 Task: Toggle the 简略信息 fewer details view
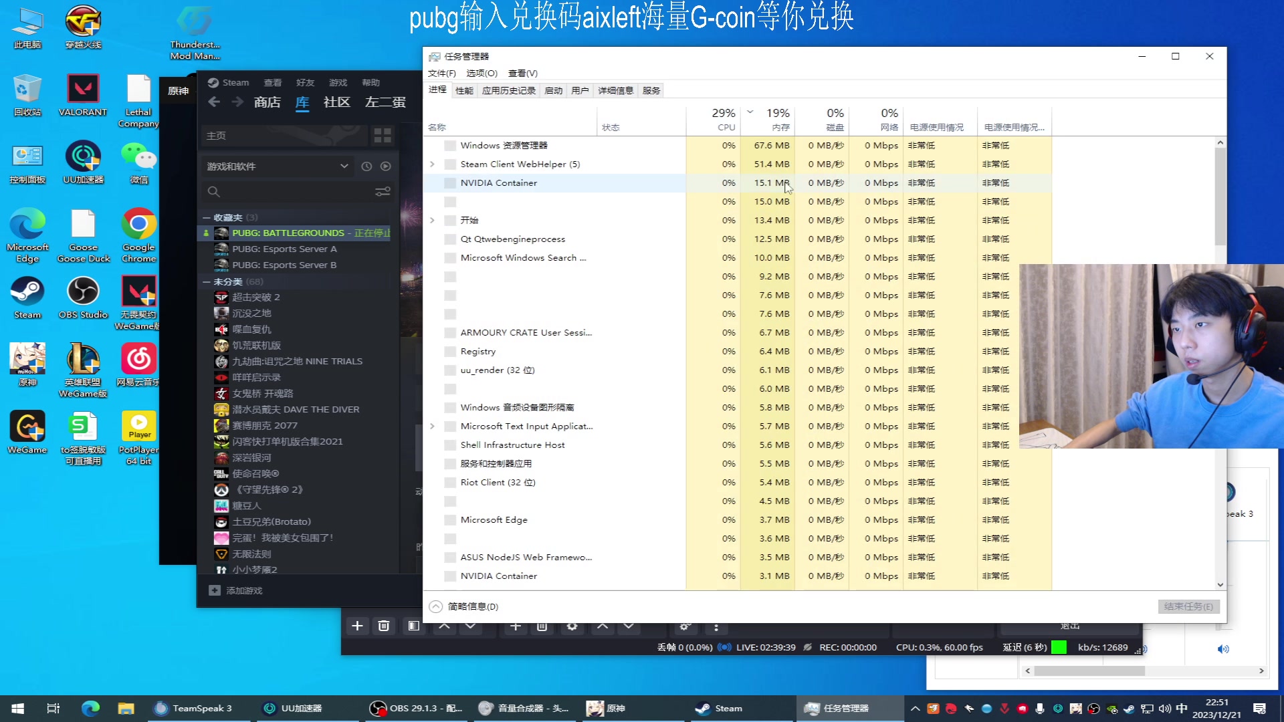pyautogui.click(x=464, y=606)
